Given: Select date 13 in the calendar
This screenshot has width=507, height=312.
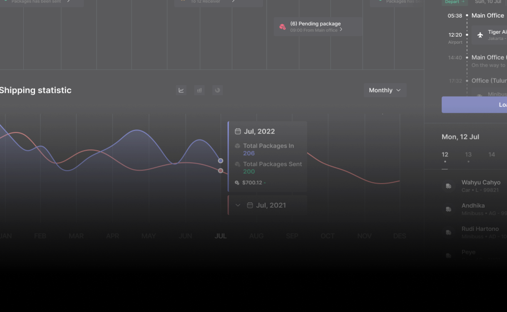Looking at the screenshot, I should click(x=468, y=155).
